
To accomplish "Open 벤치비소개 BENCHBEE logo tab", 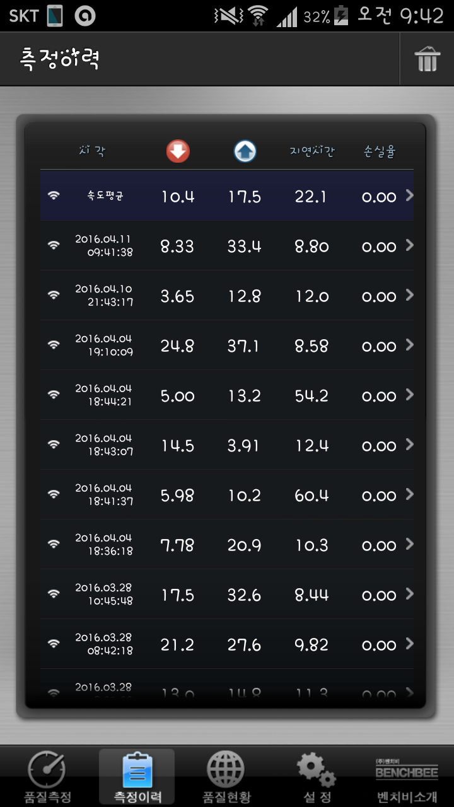I will [407, 777].
